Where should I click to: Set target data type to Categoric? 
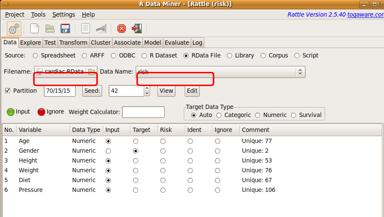[234, 115]
